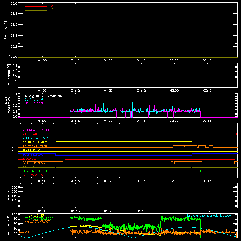Click the PARTICLE_FLAG label
This screenshot has width=241, height=241.
pos(34,163)
